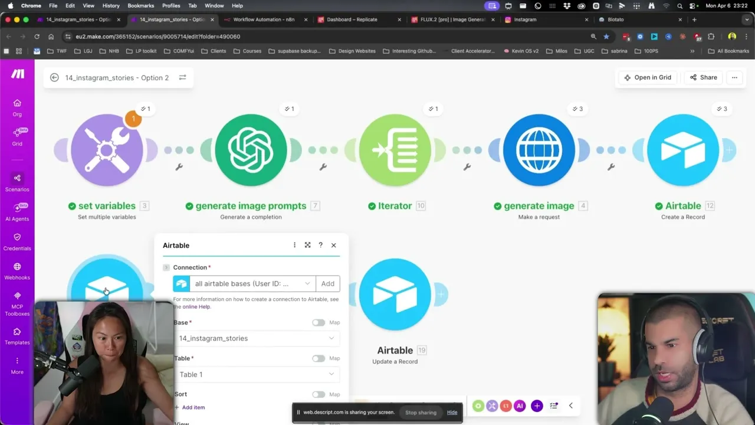Open the History menu in menu bar
This screenshot has height=425, width=755.
(x=111, y=5)
